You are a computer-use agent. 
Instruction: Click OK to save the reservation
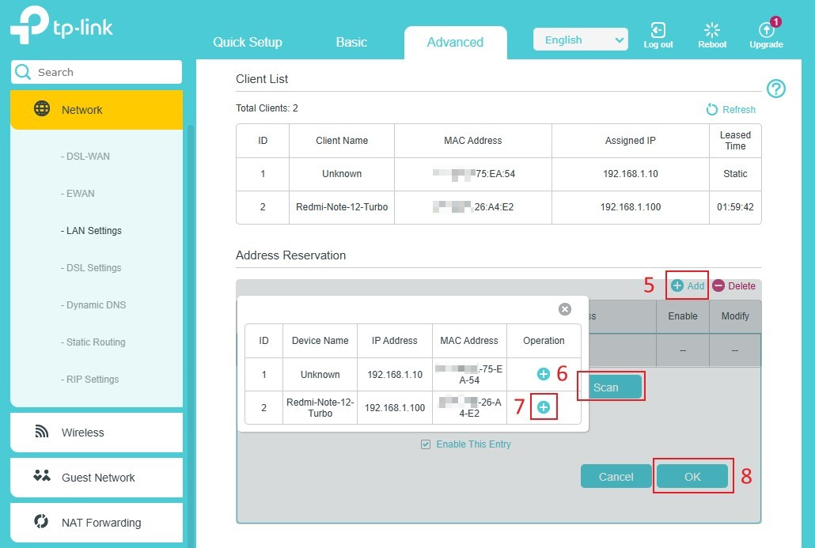tap(692, 477)
